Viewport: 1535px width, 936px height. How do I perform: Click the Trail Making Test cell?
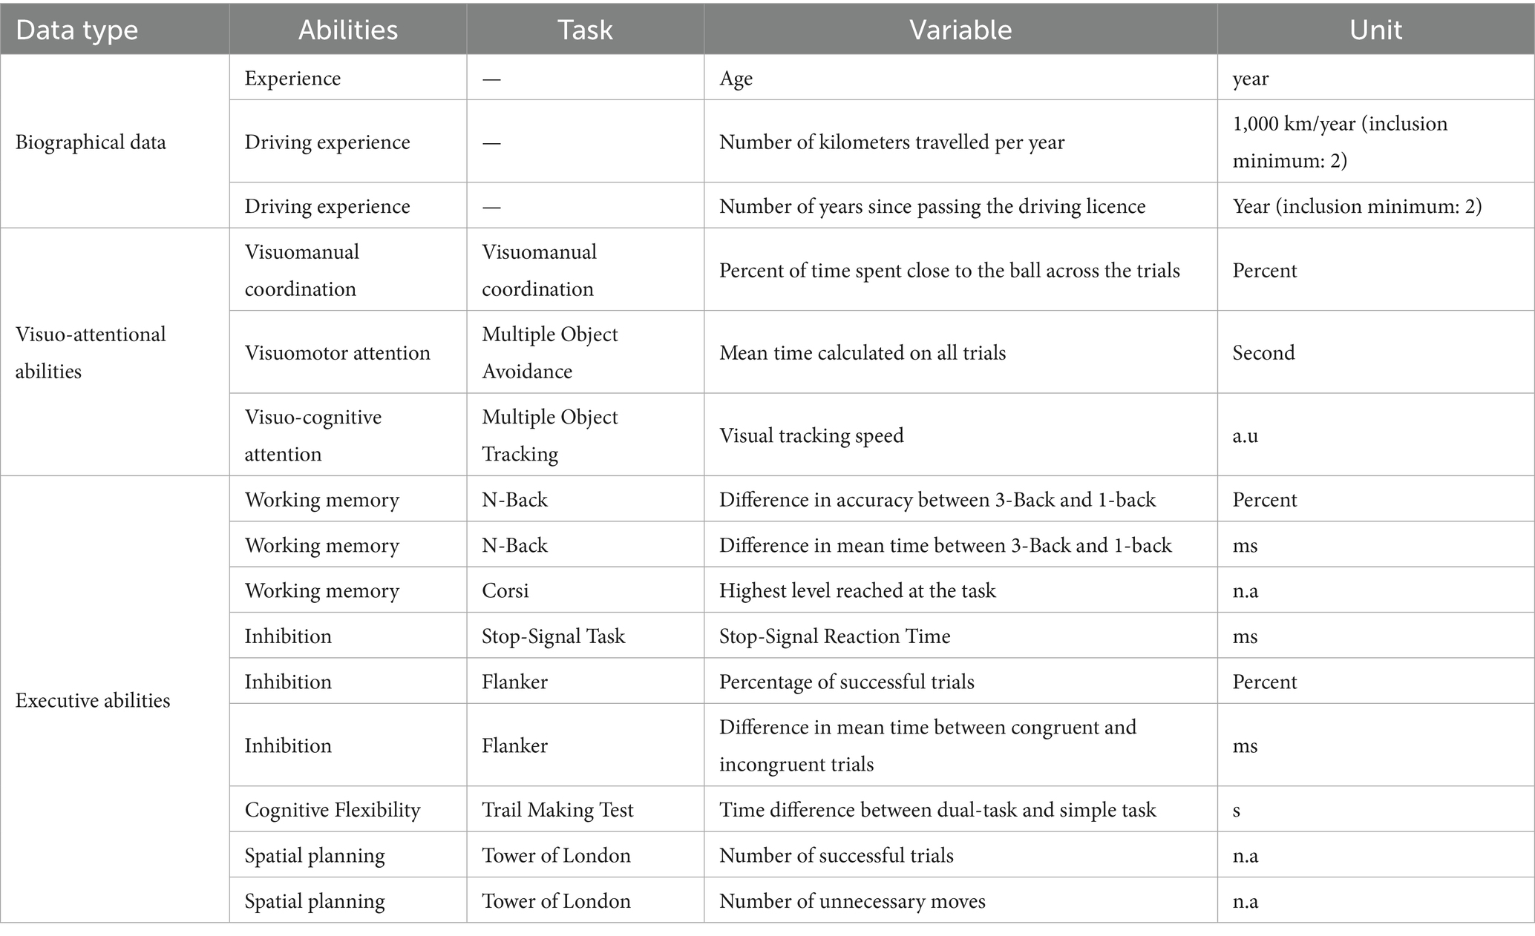pyautogui.click(x=557, y=810)
